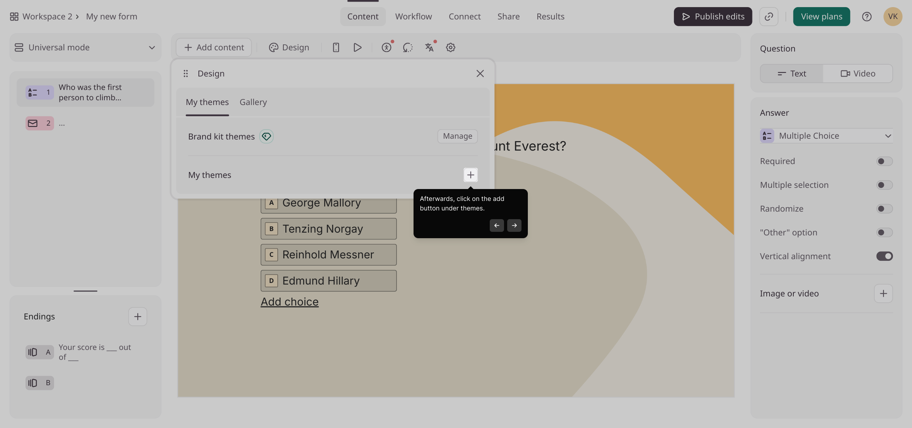Click Add choice link

click(290, 302)
